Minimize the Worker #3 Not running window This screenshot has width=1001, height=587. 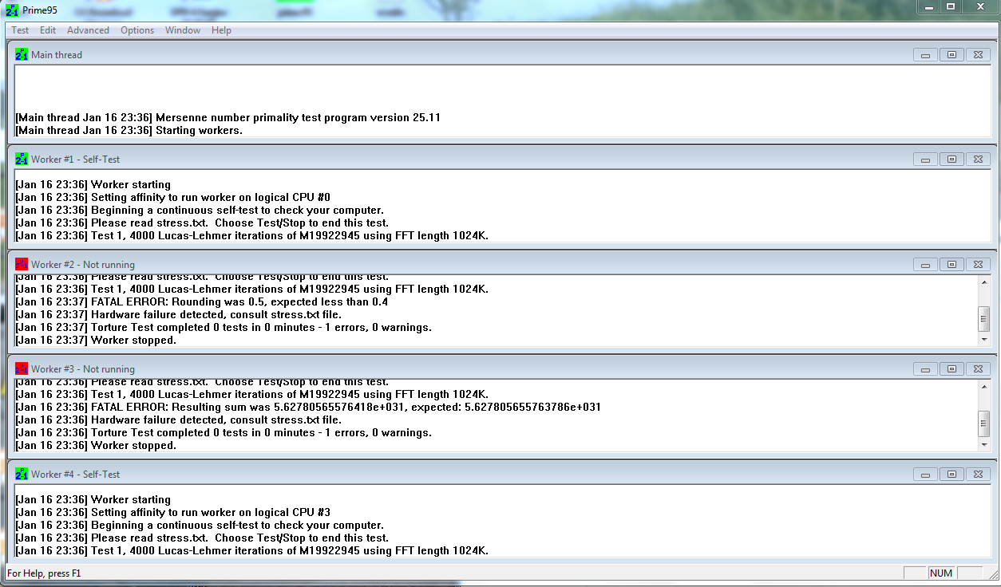[925, 369]
